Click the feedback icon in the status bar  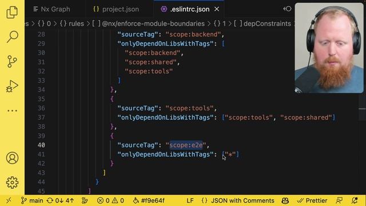339,201
